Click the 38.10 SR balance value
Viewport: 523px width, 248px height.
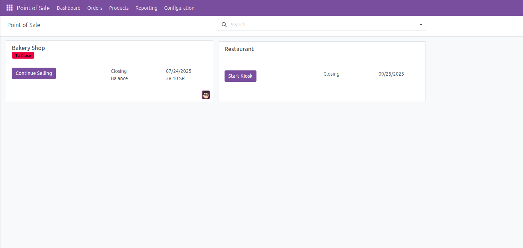coord(175,78)
